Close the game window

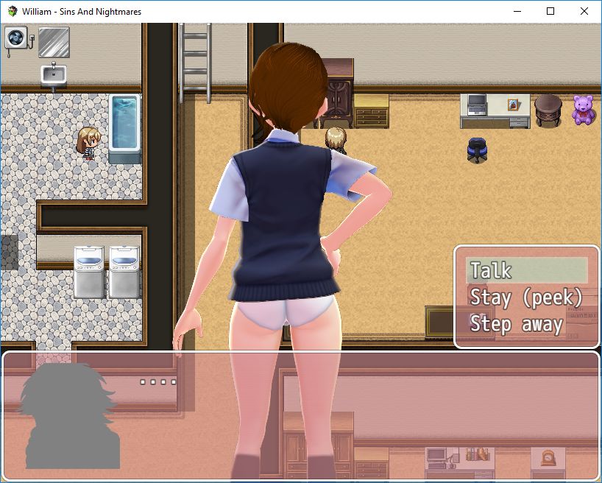(x=584, y=12)
